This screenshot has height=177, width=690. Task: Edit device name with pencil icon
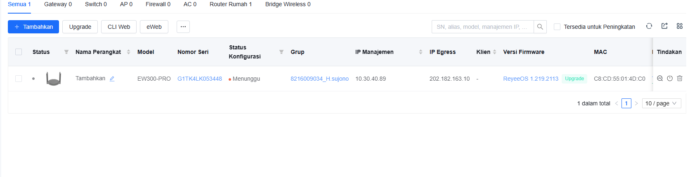(x=112, y=79)
